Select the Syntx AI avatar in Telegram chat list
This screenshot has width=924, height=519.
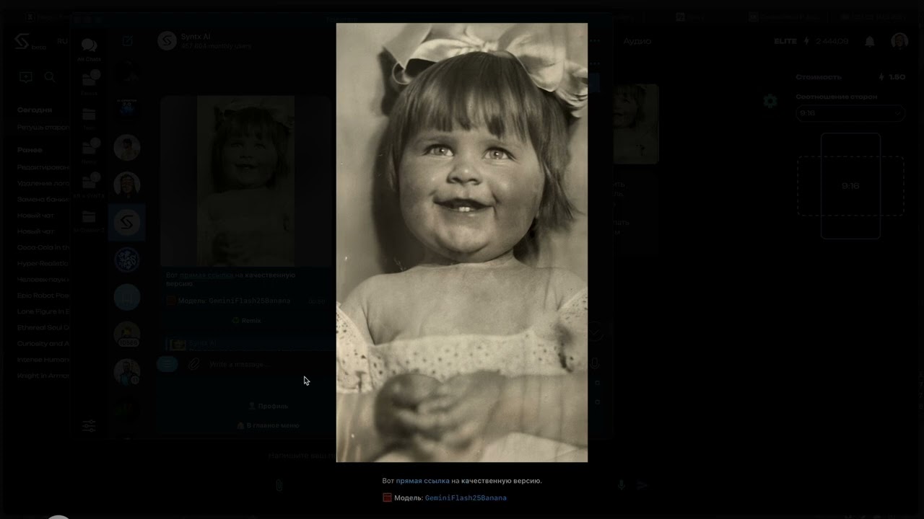point(127,221)
